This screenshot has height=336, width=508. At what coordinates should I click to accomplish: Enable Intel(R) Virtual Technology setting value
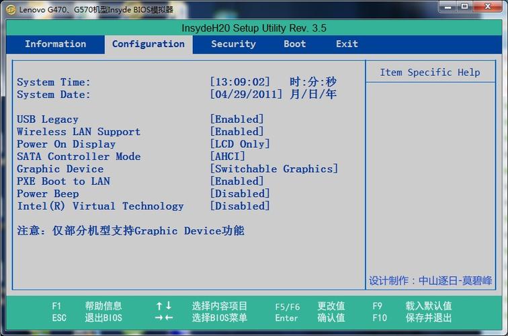239,206
